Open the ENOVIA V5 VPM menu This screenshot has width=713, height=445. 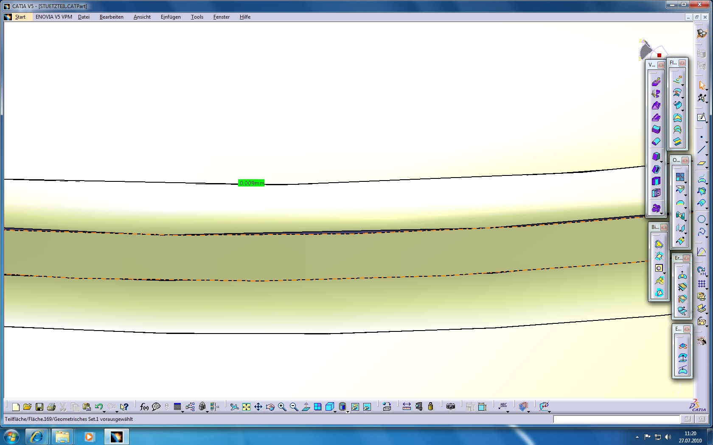tap(54, 17)
